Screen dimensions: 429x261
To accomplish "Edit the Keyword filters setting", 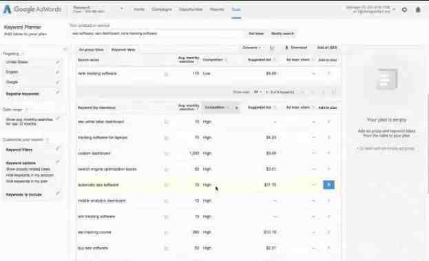I will 58,149.
